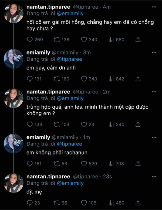The width and height of the screenshot is (162, 210).
Task: Retweet the tweet showing 138 retweets
Action: click(57, 40)
